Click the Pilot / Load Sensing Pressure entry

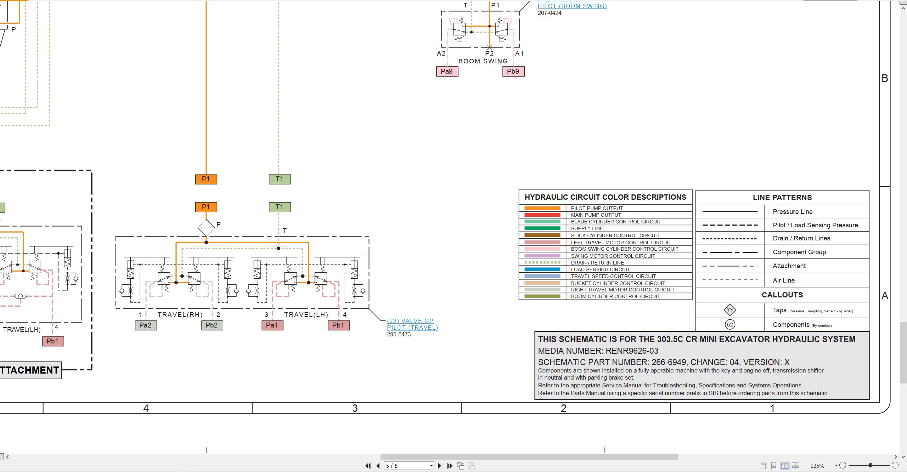coord(815,225)
